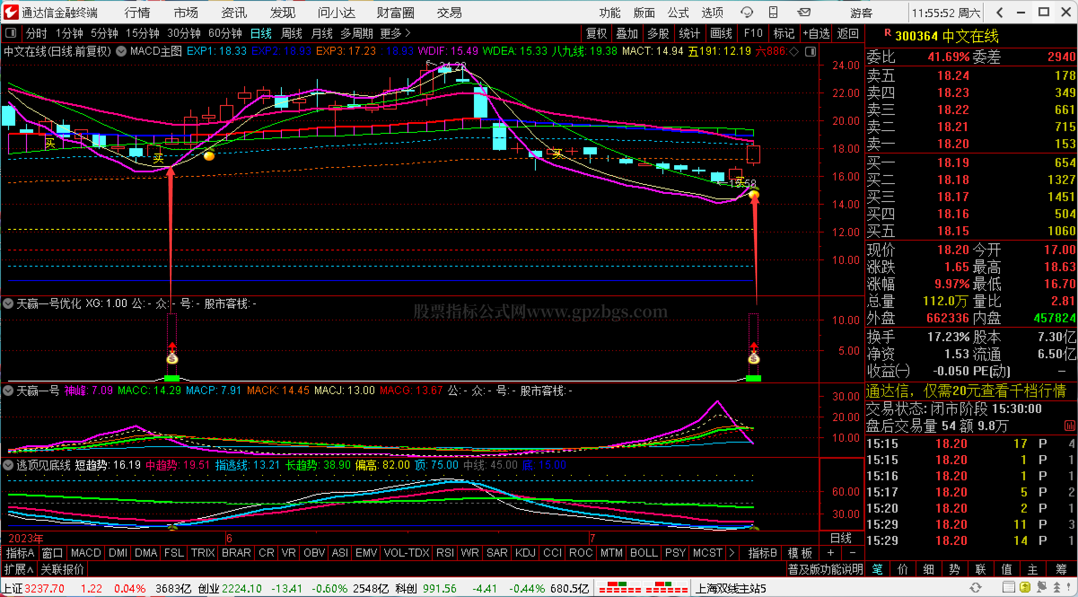Click the first red-green market breadth indicator

point(619,588)
